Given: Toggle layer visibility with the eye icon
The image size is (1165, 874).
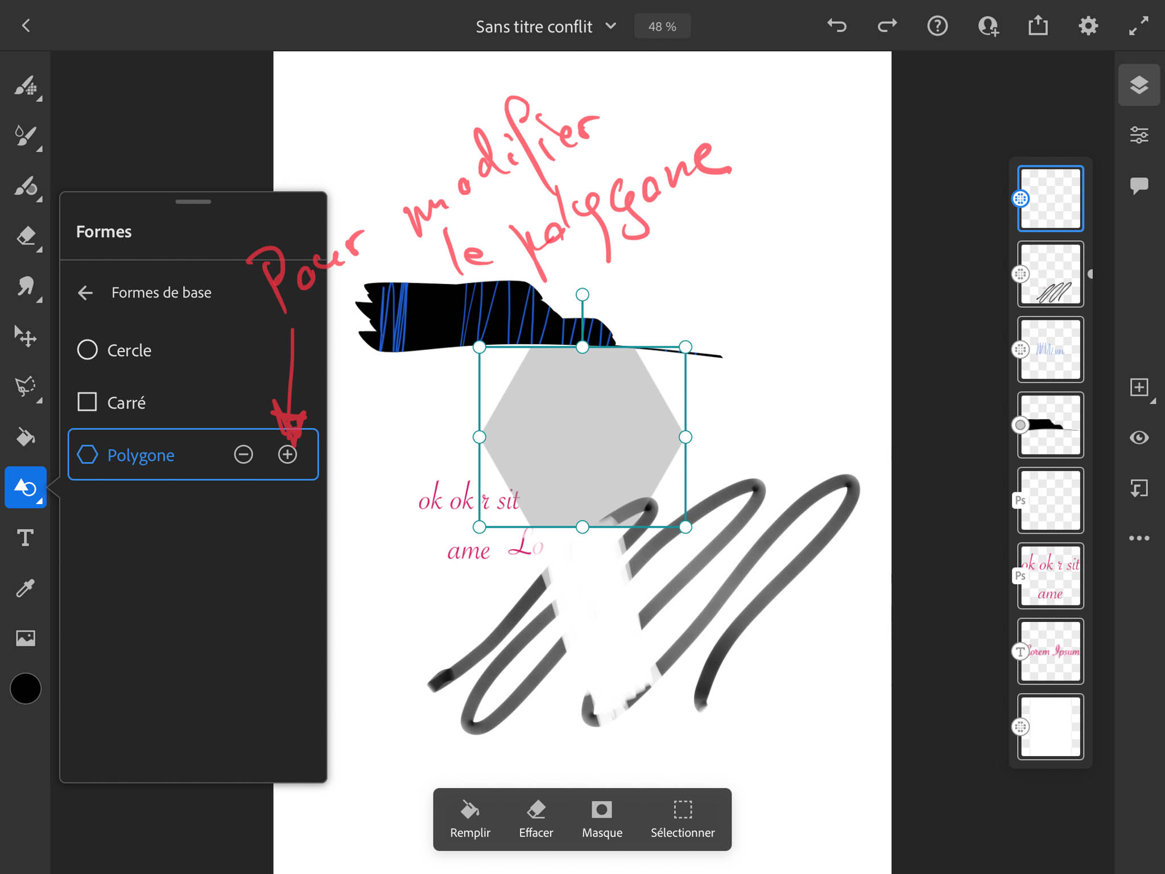Looking at the screenshot, I should 1138,438.
